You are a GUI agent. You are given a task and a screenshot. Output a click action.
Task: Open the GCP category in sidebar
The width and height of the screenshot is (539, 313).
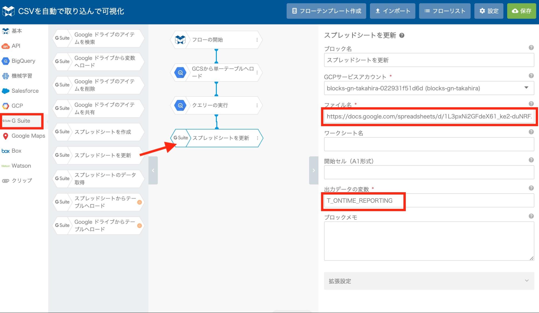(12, 106)
